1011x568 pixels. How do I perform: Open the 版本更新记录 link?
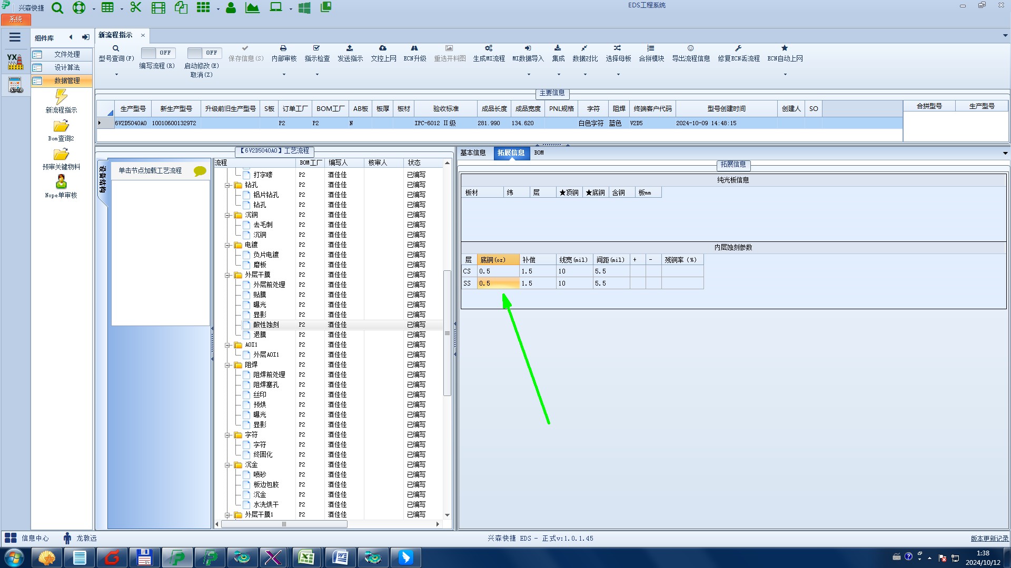pos(989,539)
